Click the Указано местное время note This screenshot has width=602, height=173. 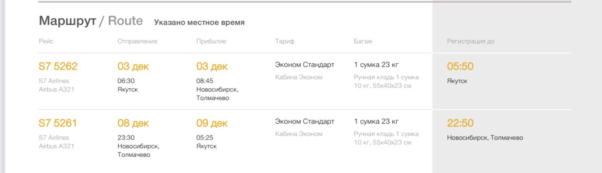pos(200,22)
